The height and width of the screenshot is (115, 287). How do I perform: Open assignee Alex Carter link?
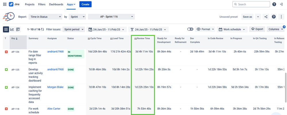click(x=54, y=109)
